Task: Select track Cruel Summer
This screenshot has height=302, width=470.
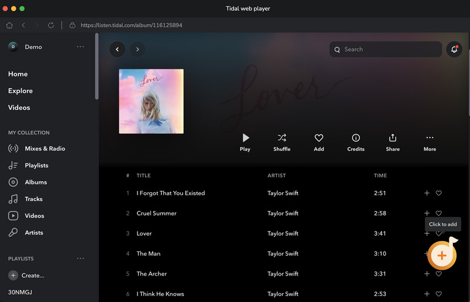Action: (156, 213)
